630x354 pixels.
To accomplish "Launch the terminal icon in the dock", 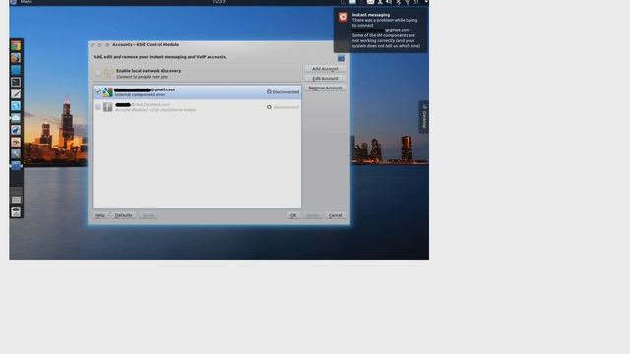I will point(16,82).
